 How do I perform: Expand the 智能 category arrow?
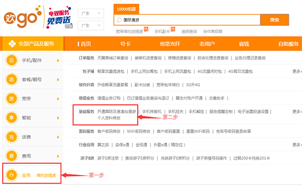58,118
